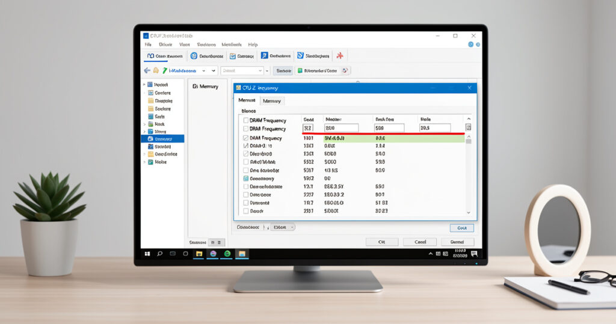
Task: Click the CPU-Z icon in dialog title bar
Action: point(238,88)
